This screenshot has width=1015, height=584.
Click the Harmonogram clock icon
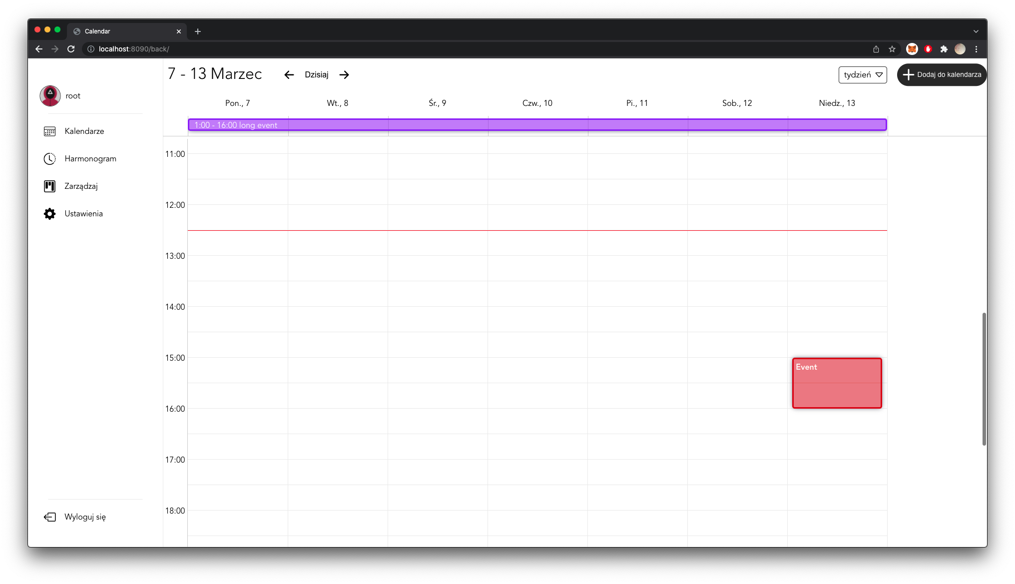click(x=49, y=159)
